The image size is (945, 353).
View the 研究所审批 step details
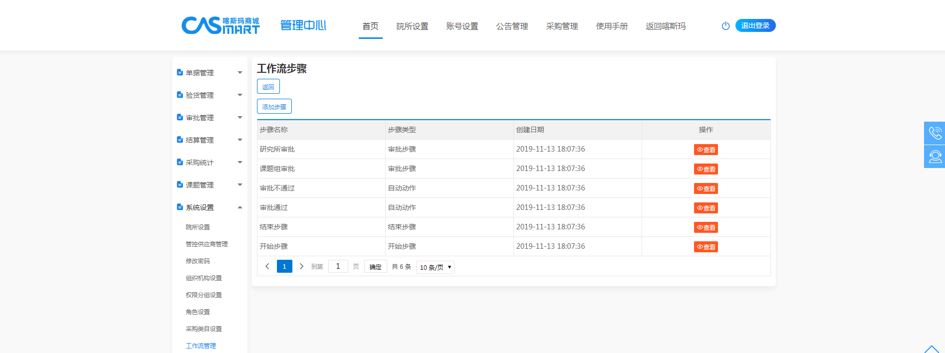coord(706,150)
